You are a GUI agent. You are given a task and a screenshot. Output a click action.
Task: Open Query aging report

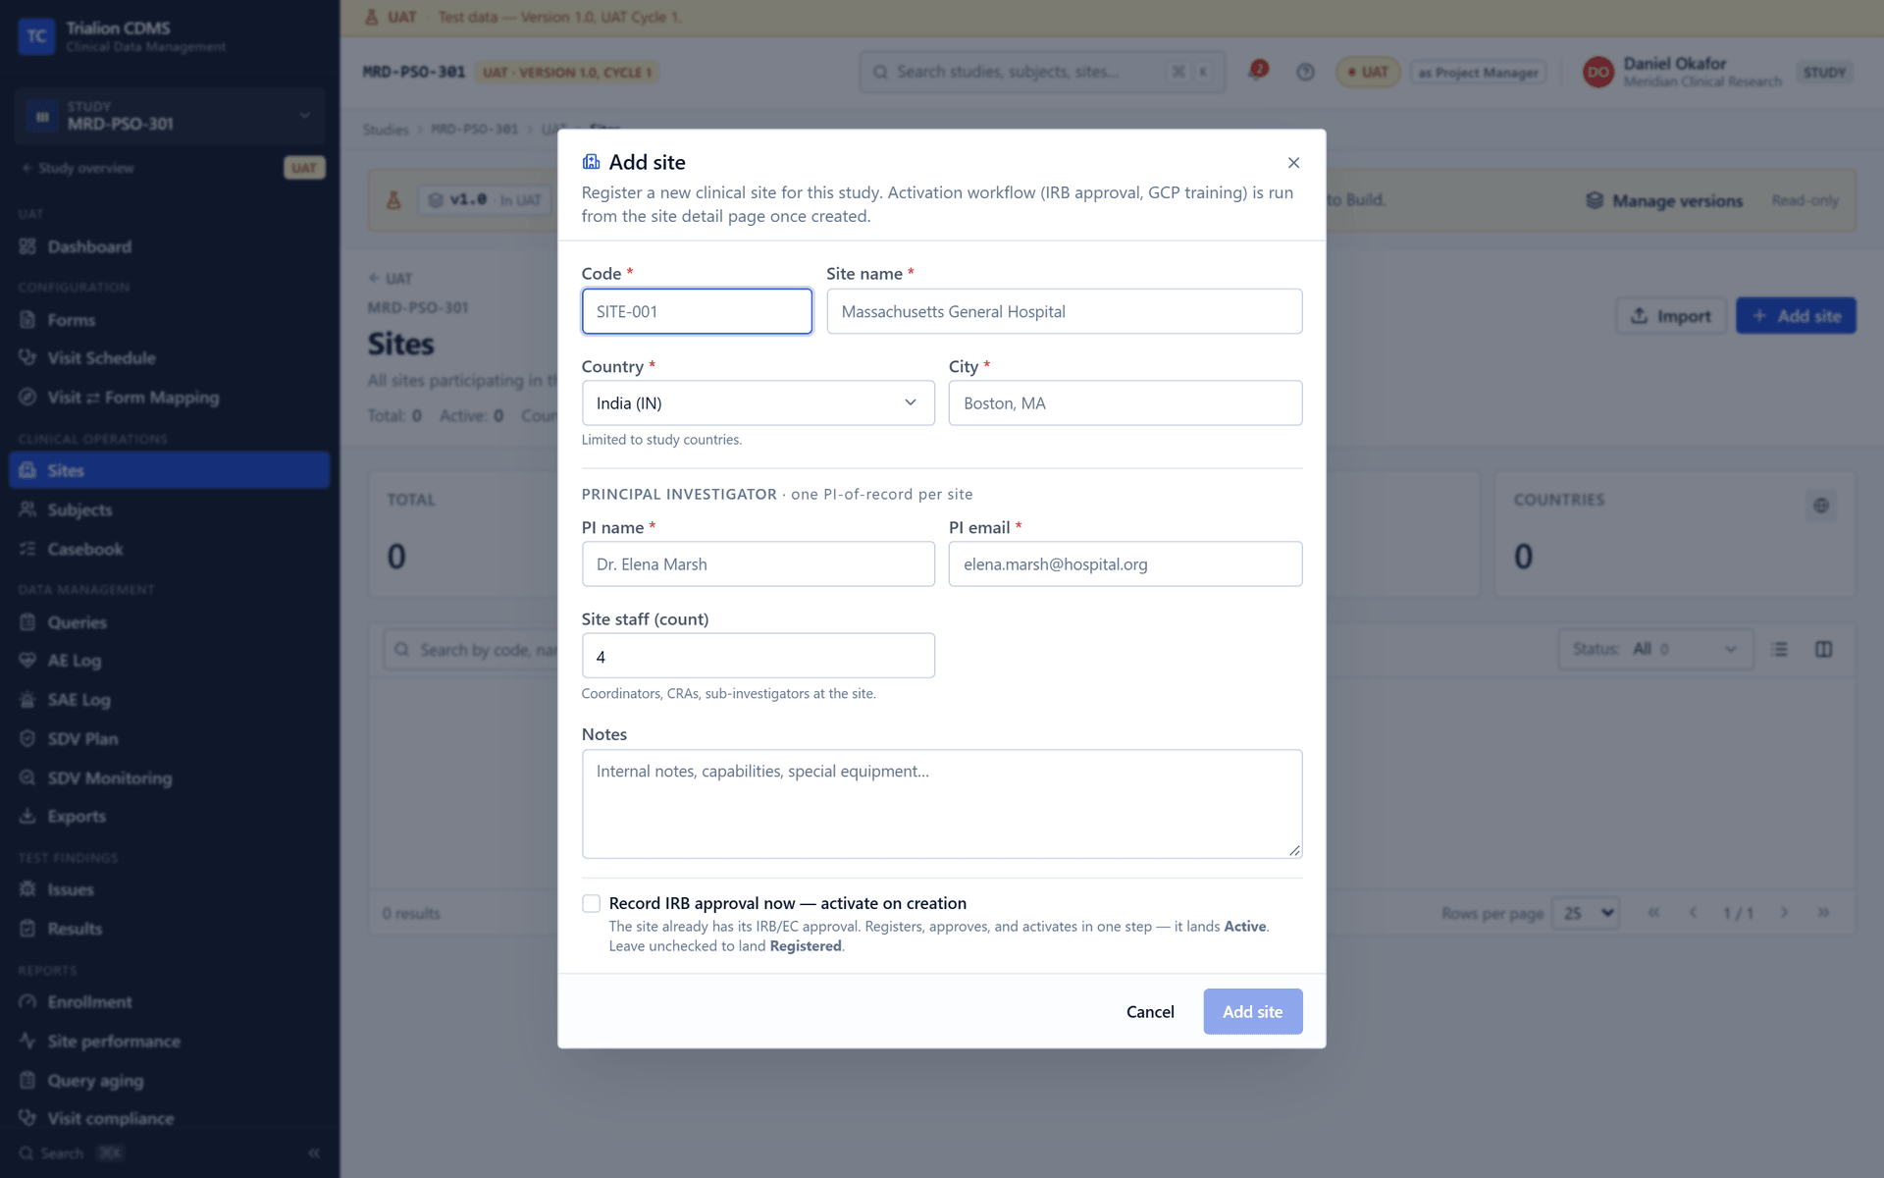[x=170, y=1080]
